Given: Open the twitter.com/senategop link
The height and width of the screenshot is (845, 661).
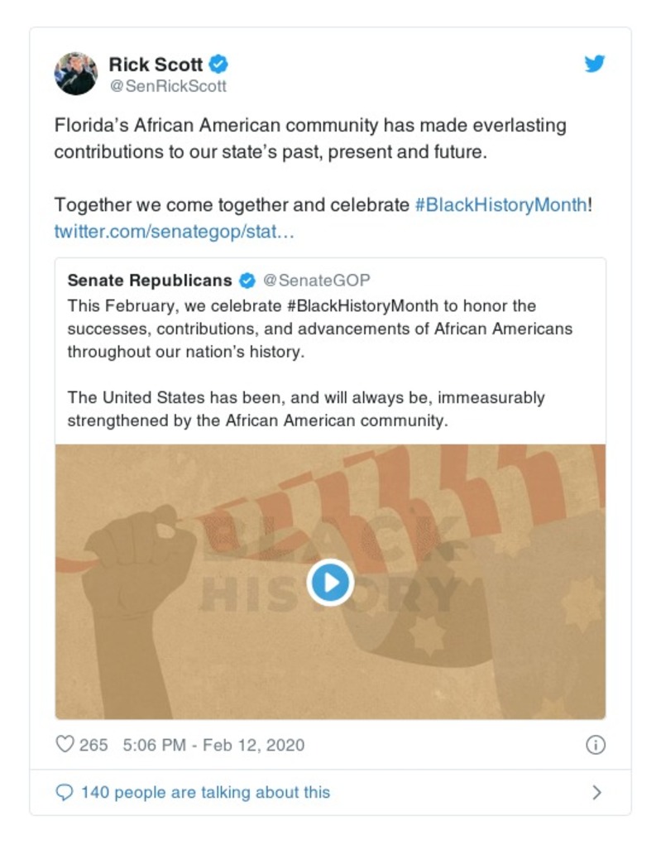Looking at the screenshot, I should (174, 231).
